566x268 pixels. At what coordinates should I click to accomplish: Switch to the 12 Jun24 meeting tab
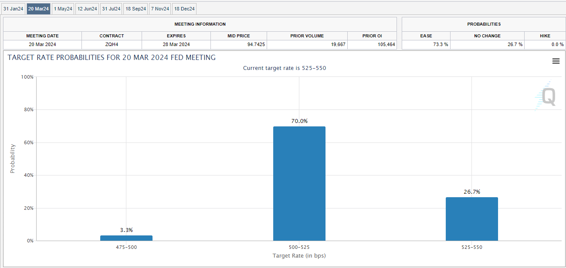pos(87,9)
